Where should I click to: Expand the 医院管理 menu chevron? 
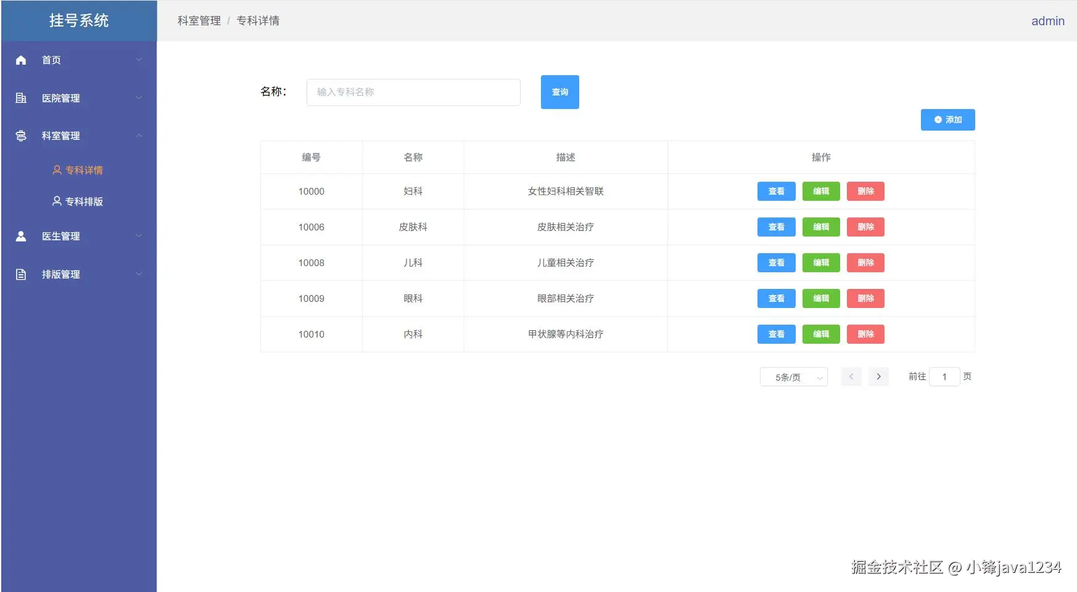click(x=139, y=98)
